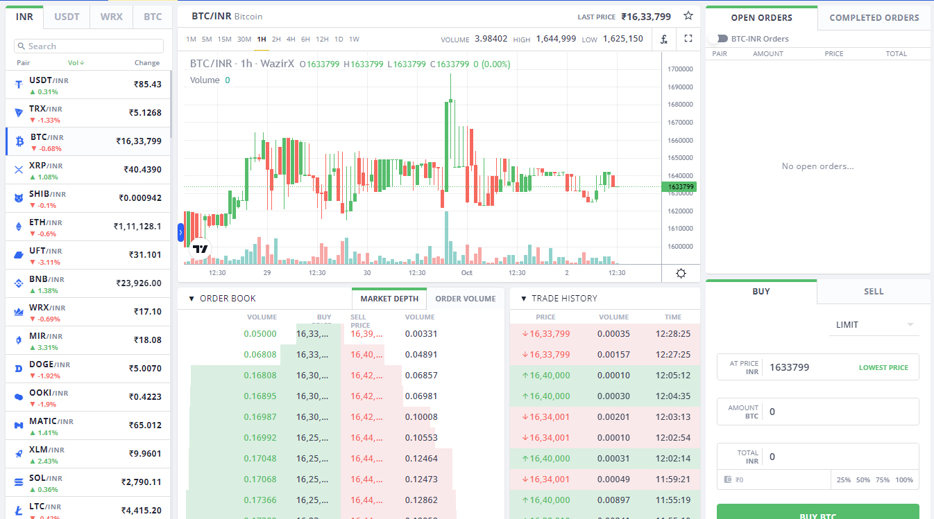Switch to the WRX market tab
This screenshot has height=519, width=934.
[x=111, y=17]
